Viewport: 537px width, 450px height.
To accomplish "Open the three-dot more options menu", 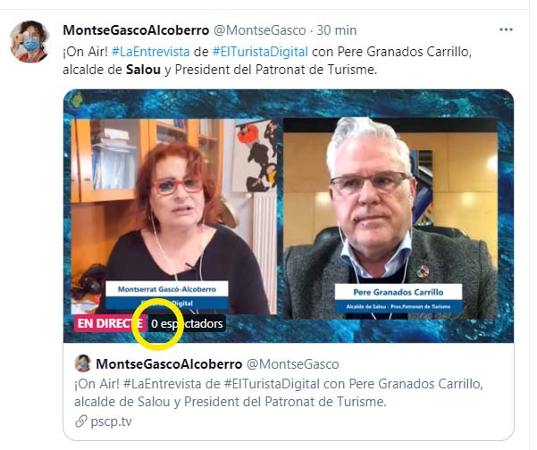I will 506,29.
